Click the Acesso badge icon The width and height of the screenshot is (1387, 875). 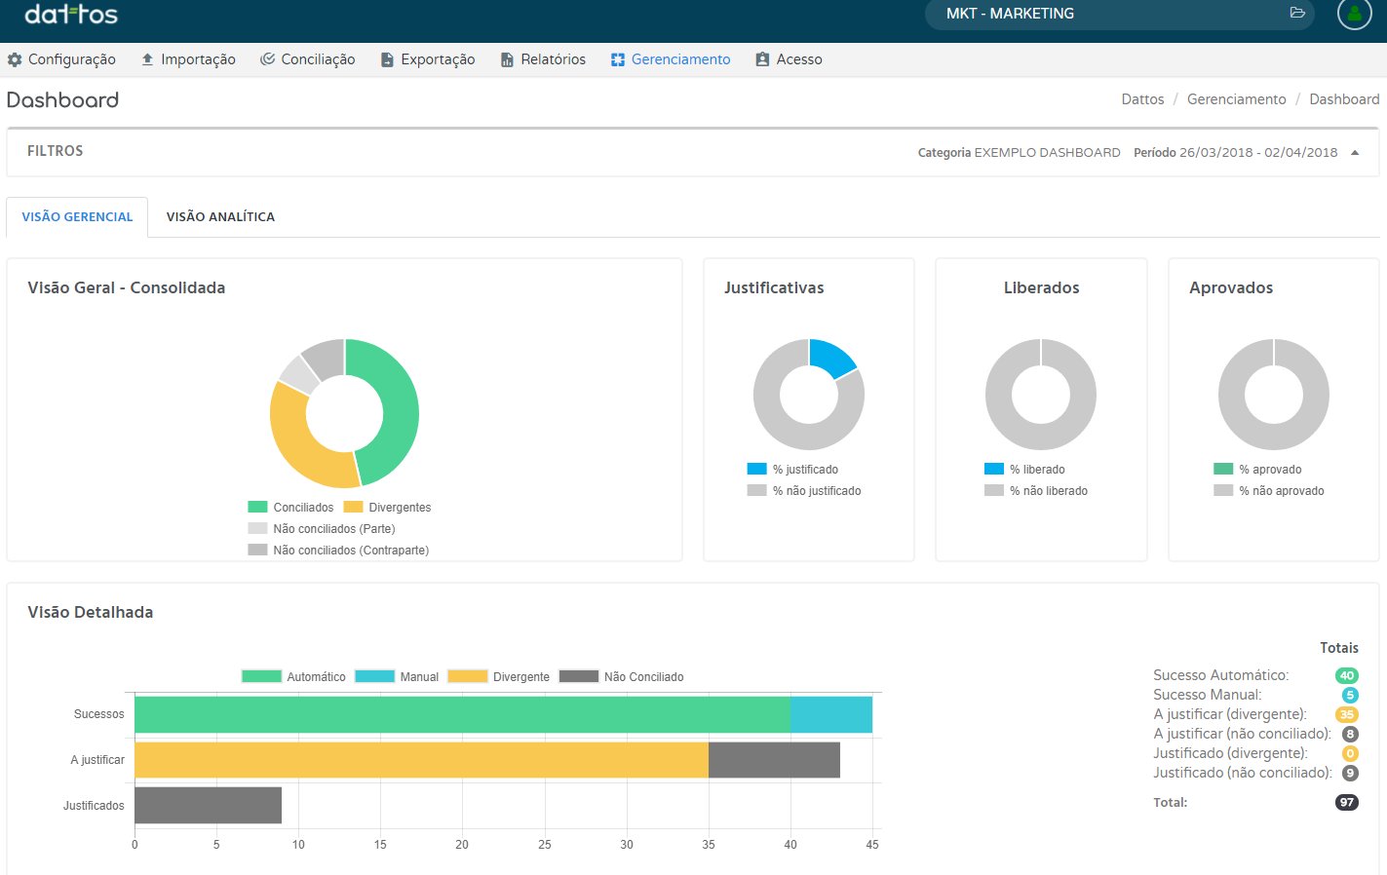coord(762,59)
